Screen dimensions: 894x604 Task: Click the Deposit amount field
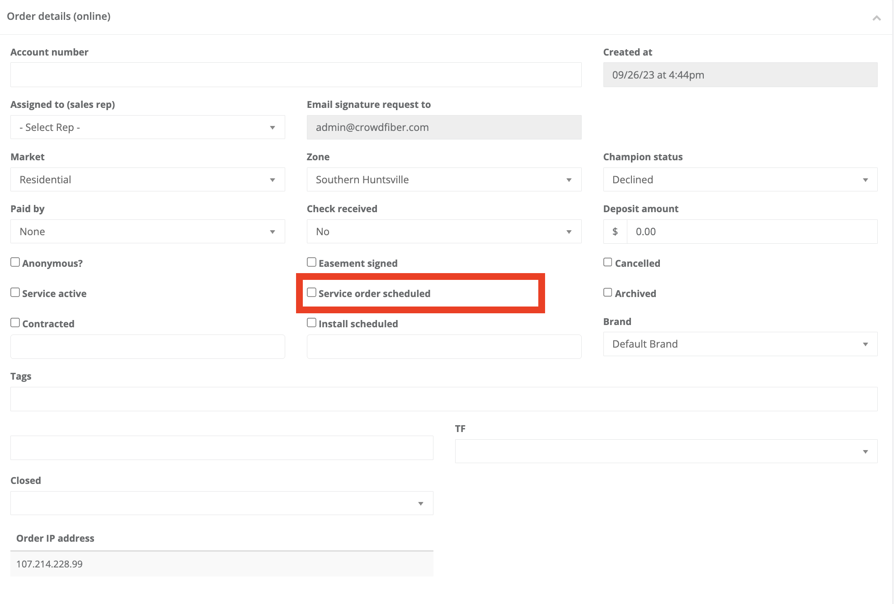751,232
